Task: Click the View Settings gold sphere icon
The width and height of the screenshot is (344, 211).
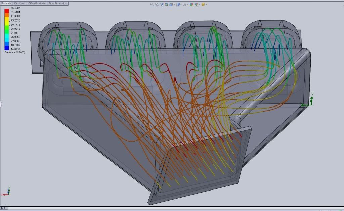Action: [203, 5]
